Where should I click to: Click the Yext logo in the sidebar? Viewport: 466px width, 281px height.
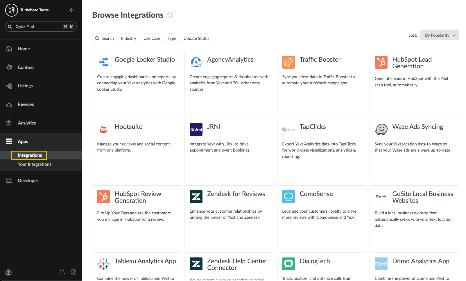[12, 10]
